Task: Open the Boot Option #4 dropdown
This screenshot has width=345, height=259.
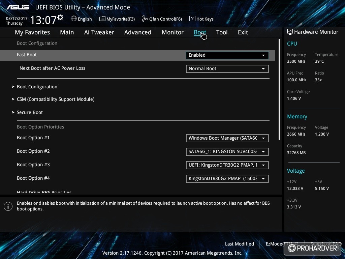Action: (227, 179)
